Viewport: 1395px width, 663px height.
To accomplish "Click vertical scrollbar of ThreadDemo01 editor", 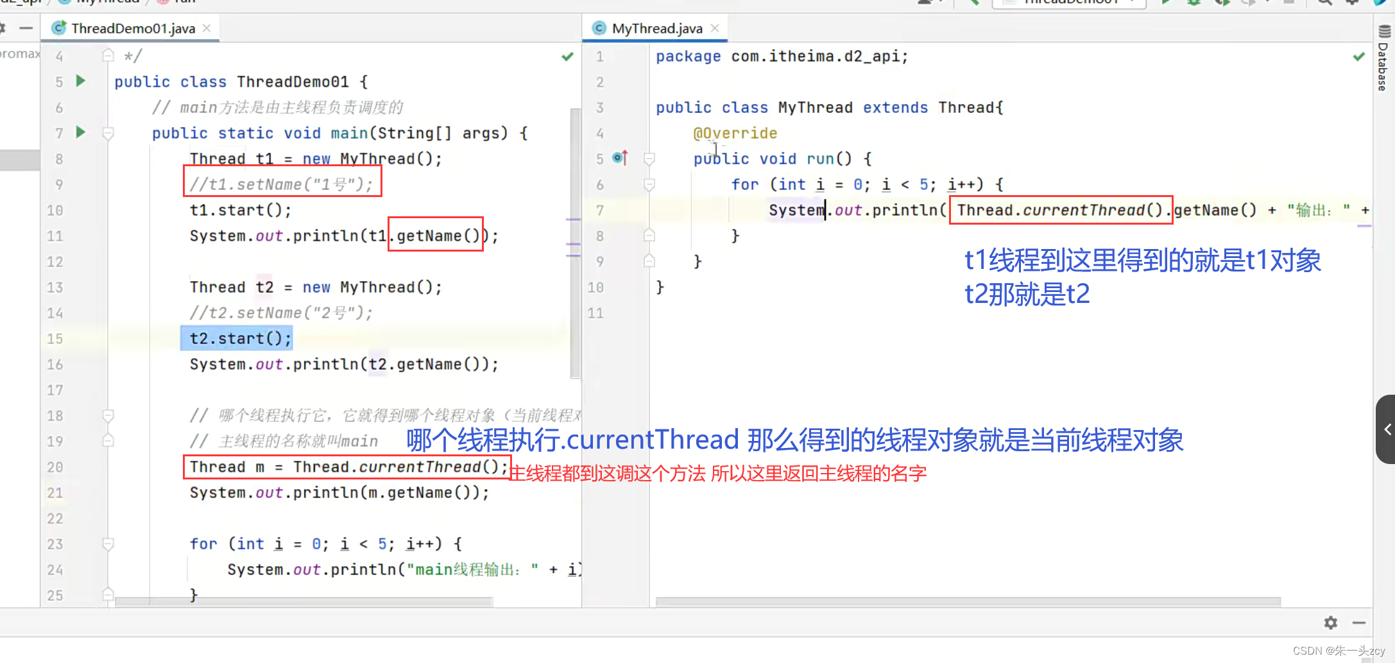I will (x=575, y=243).
